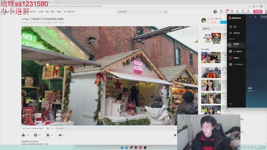Share the video using the arrow icon
This screenshot has height=150, width=267.
pyautogui.click(x=60, y=135)
